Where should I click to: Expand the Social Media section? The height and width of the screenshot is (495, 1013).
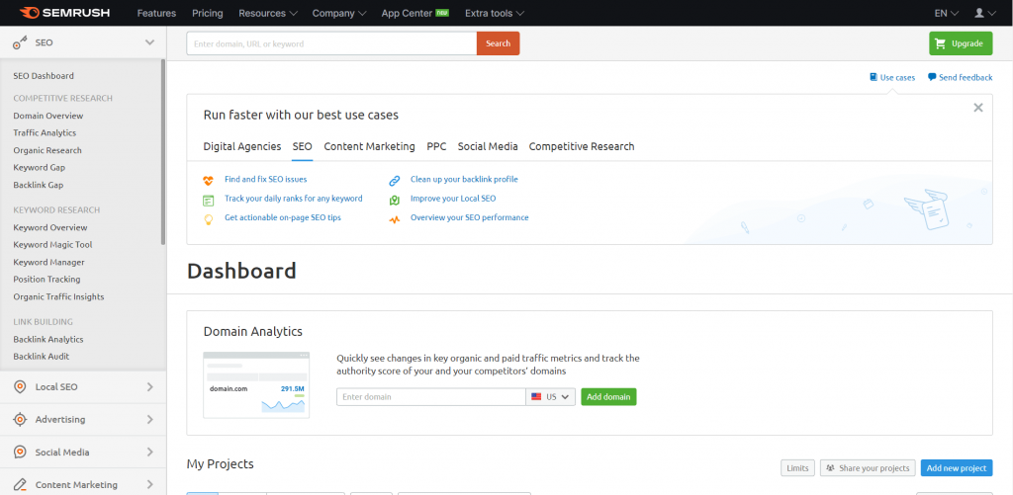click(x=150, y=452)
